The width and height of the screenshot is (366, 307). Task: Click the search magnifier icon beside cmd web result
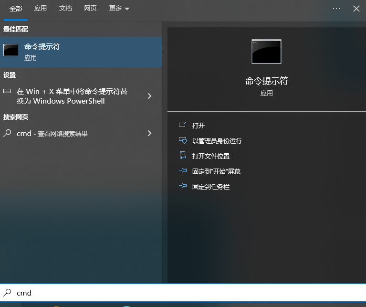[8, 134]
